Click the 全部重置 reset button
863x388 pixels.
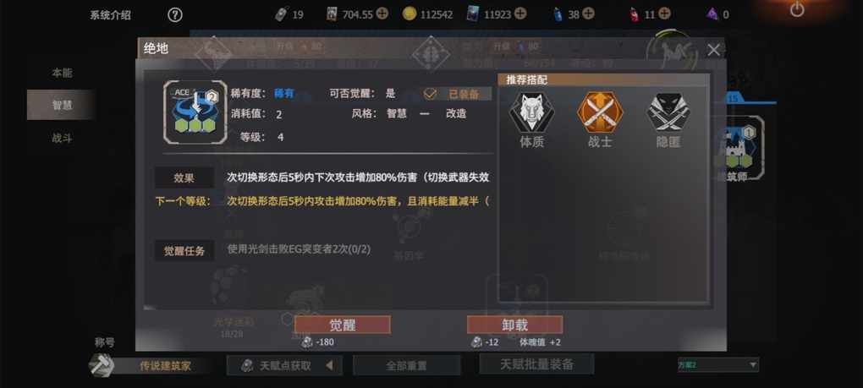pos(406,365)
